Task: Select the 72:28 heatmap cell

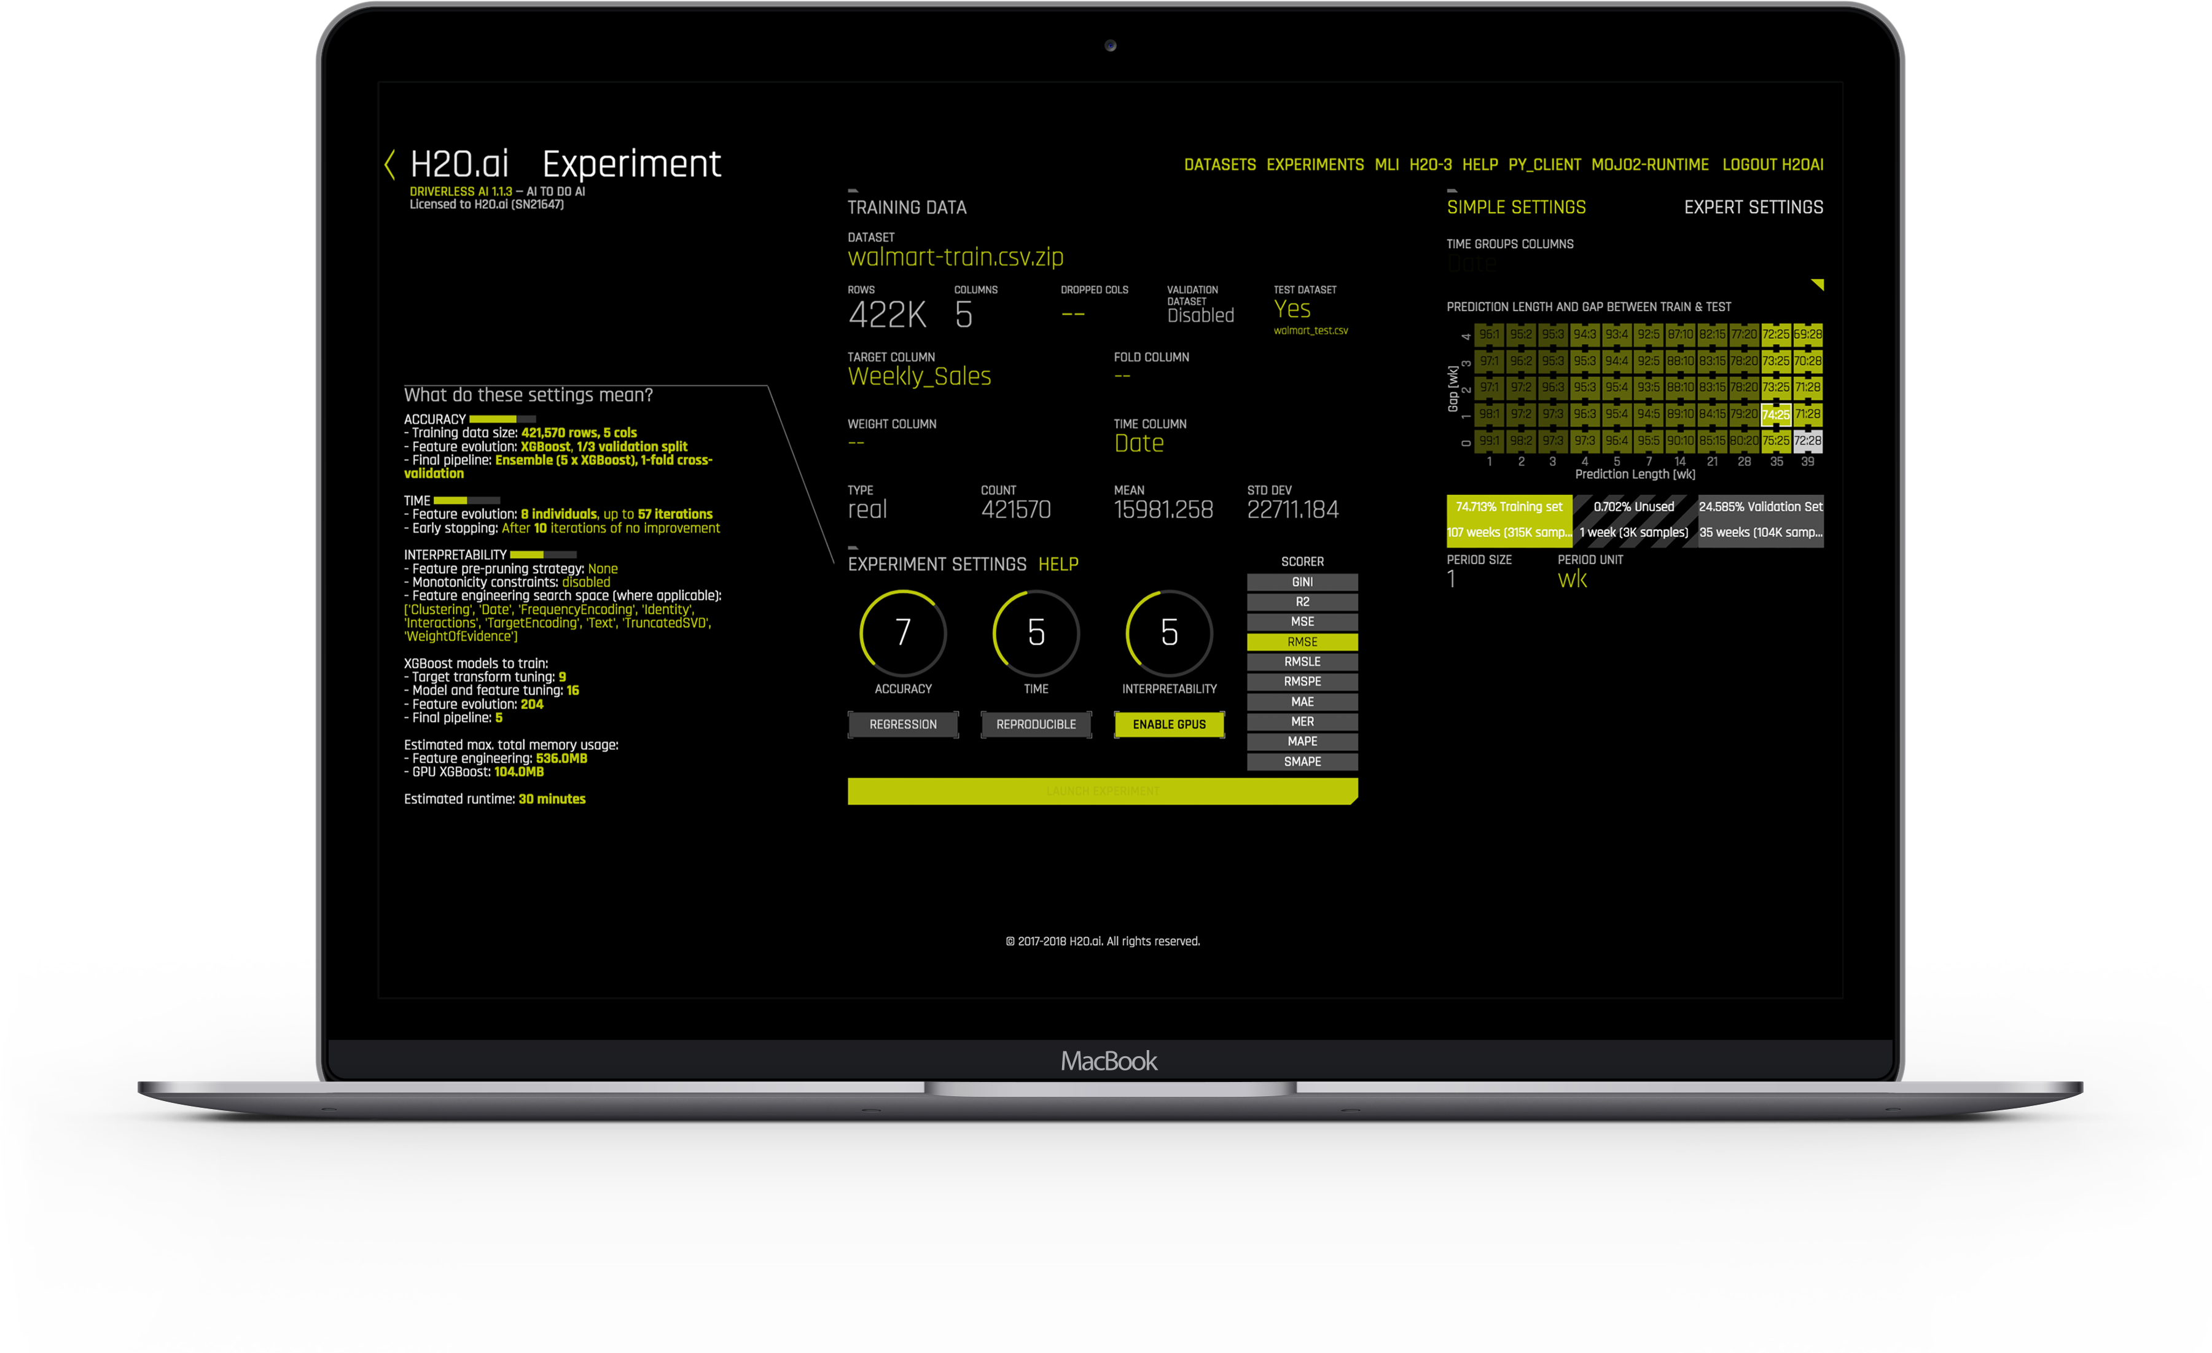Action: (x=1808, y=441)
